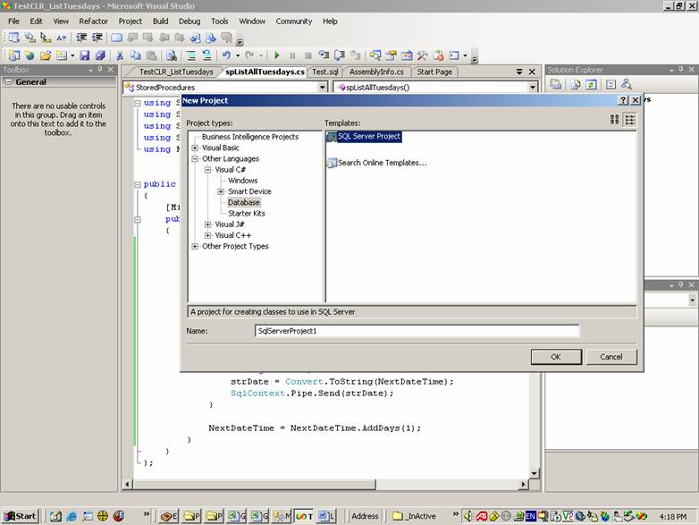
Task: Collapse the Other Languages node
Action: tap(195, 159)
